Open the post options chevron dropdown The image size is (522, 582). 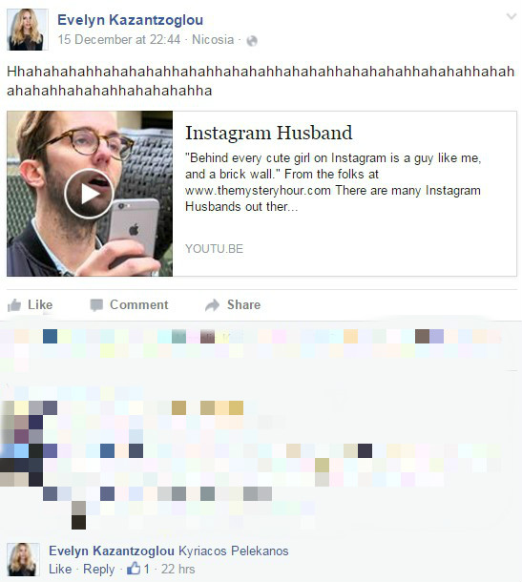512,16
